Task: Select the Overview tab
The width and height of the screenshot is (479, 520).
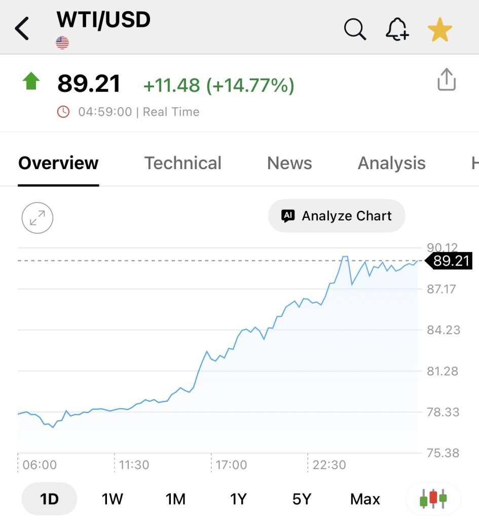Action: coord(58,163)
